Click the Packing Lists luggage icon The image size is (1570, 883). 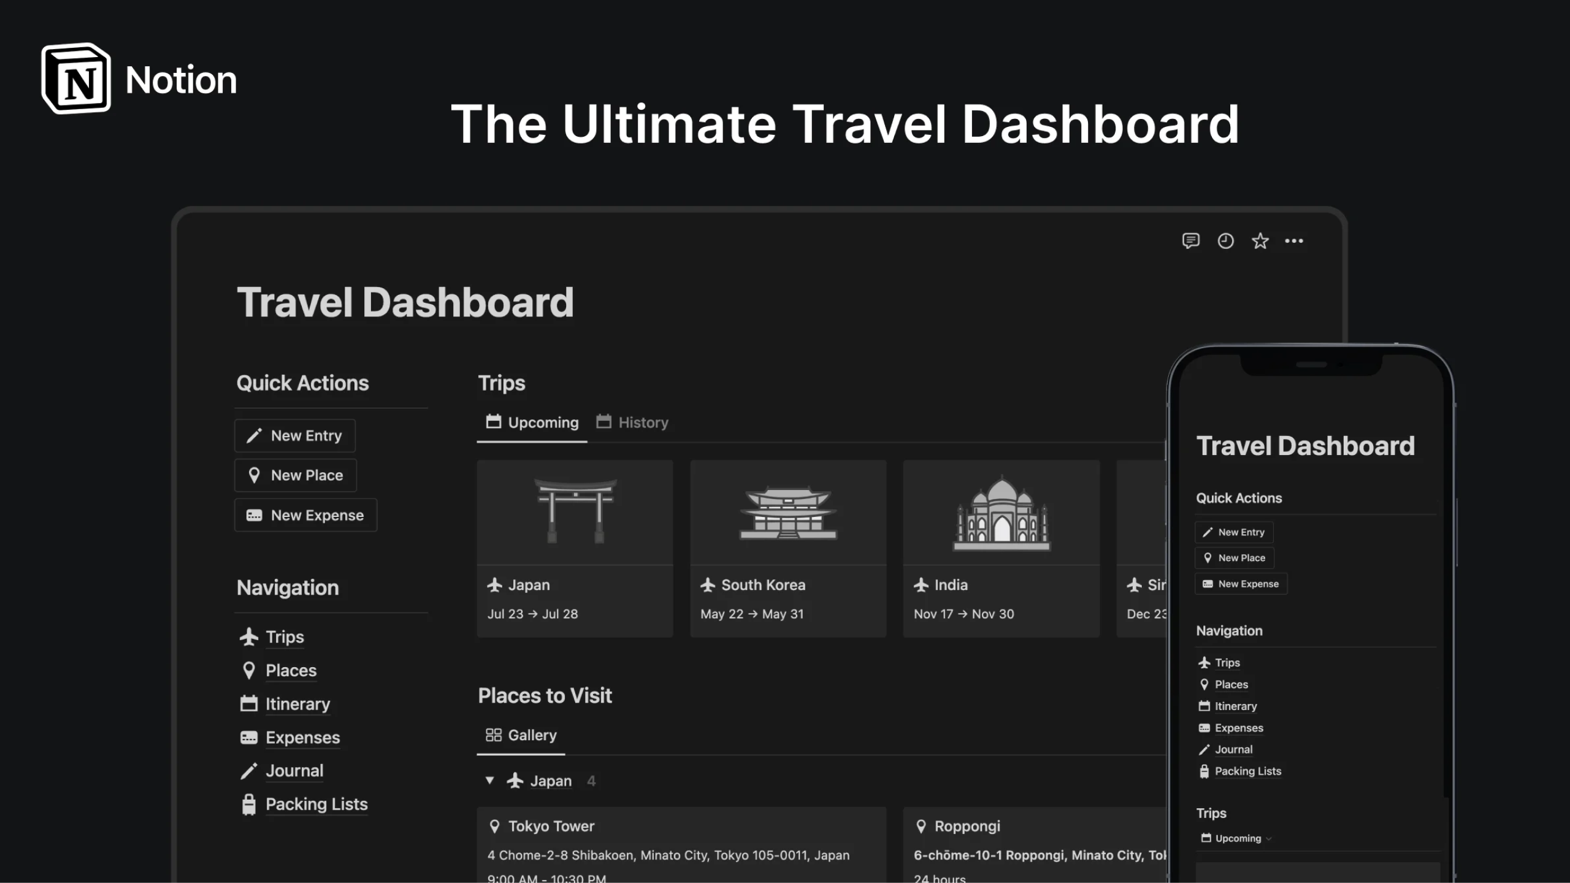250,803
